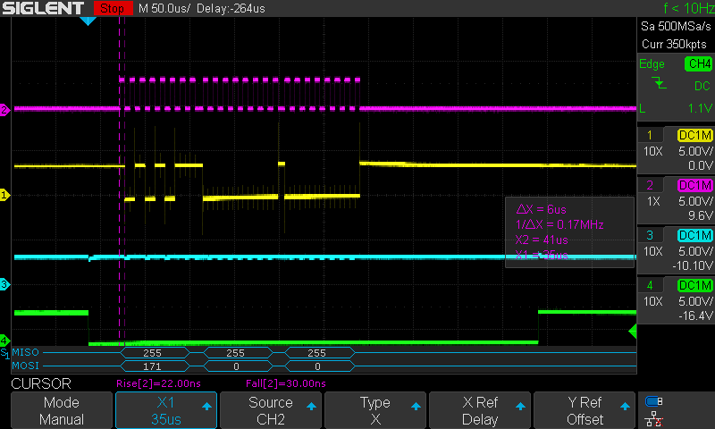Viewport: 715px width, 429px height.
Task: Click the channel 4 DC1M coupling badge
Action: pyautogui.click(x=695, y=286)
